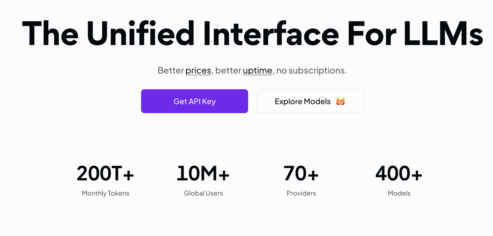
Task: Click the 10M+ statistic number
Action: coord(203,174)
